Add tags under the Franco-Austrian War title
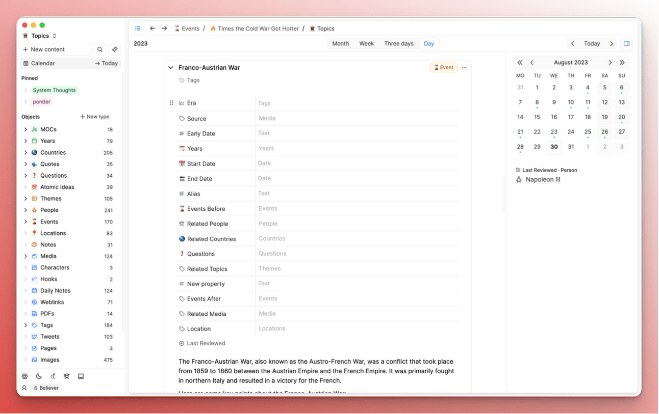The height and width of the screenshot is (414, 659). (189, 80)
